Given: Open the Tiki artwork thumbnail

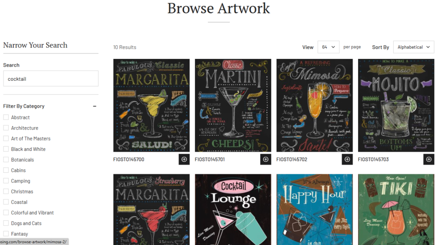Looking at the screenshot, I should pos(396,209).
